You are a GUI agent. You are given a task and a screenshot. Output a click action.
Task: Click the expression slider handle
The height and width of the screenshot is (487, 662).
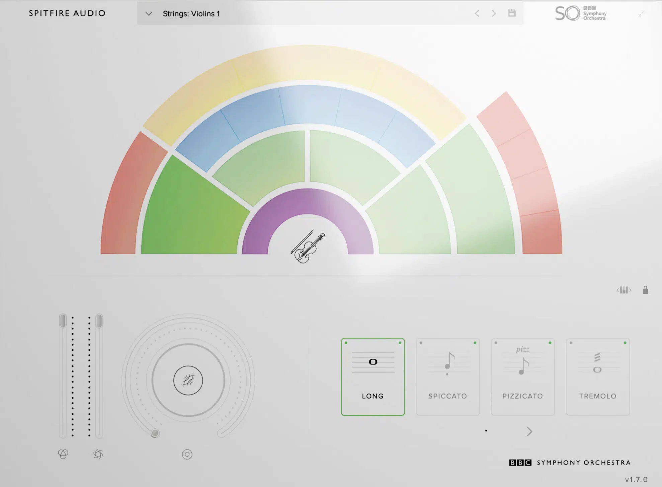(63, 321)
